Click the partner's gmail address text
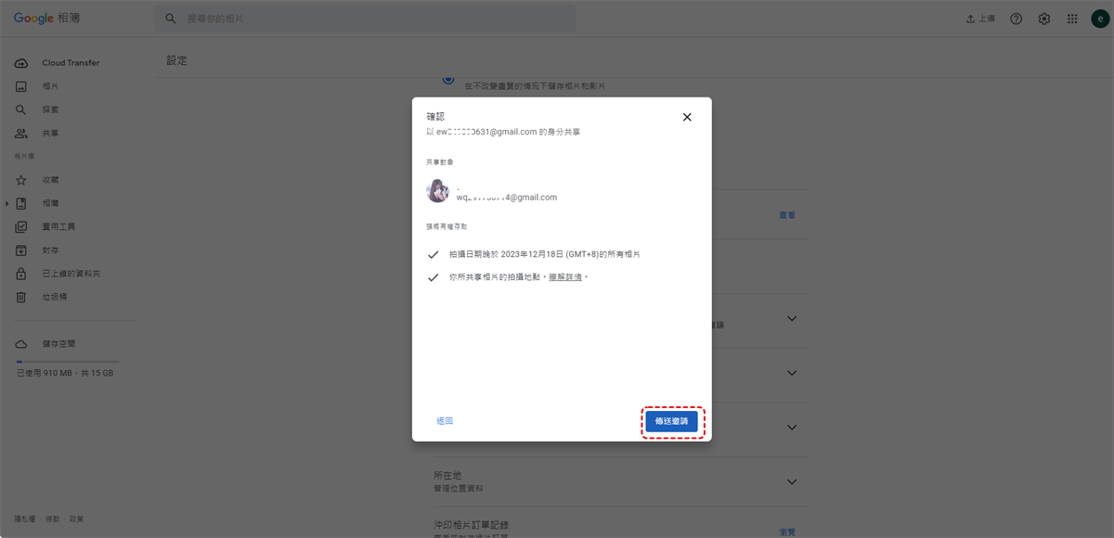This screenshot has width=1114, height=538. [x=507, y=198]
